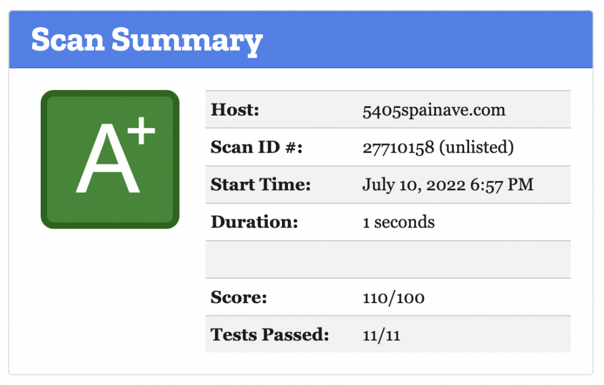Click the Duration label
This screenshot has height=385, width=604.
tap(254, 222)
